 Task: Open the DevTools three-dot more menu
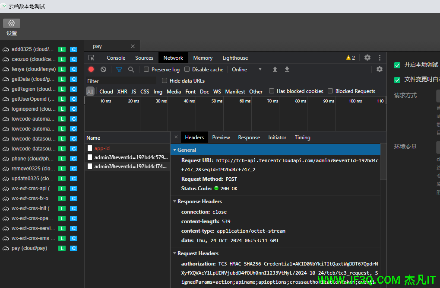(x=380, y=58)
